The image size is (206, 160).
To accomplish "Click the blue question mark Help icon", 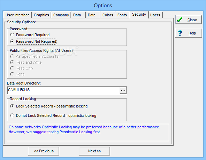I will (x=180, y=33).
